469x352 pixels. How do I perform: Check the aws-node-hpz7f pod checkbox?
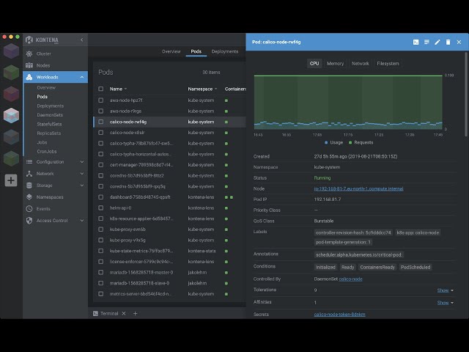101,100
